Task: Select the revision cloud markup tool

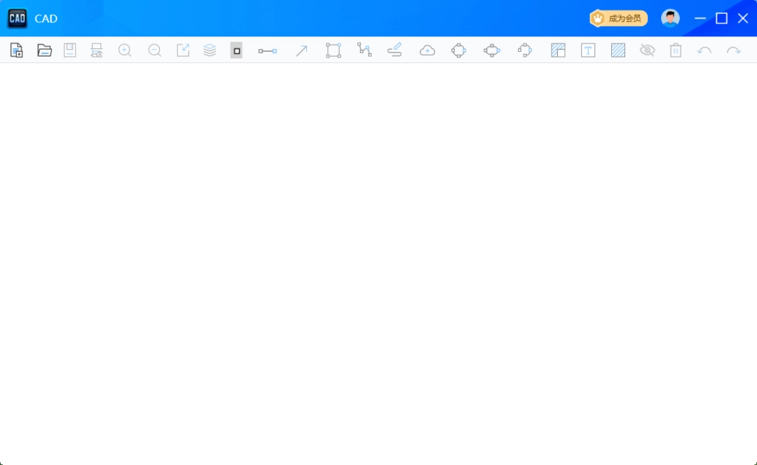Action: point(427,50)
